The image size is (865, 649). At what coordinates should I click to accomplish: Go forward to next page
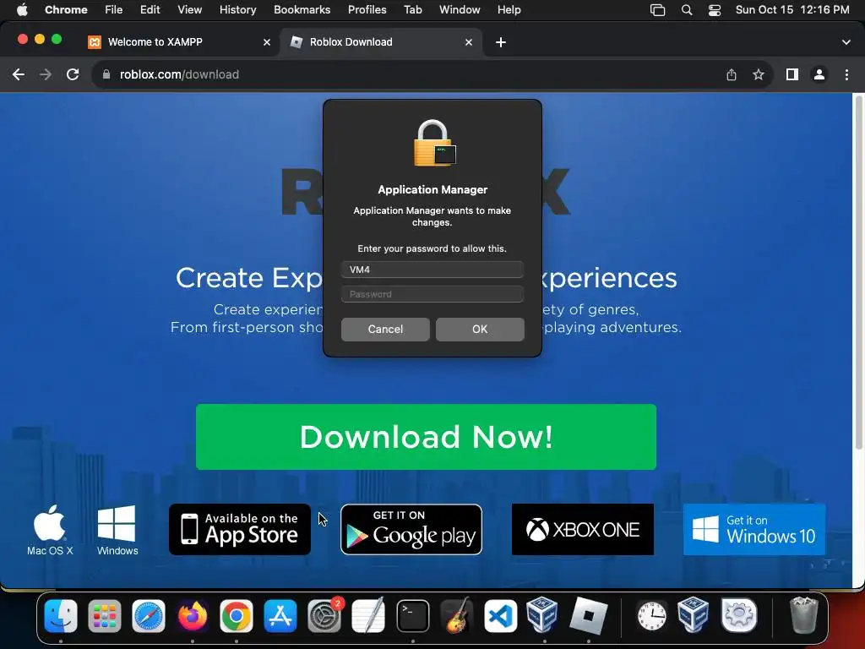tap(46, 74)
